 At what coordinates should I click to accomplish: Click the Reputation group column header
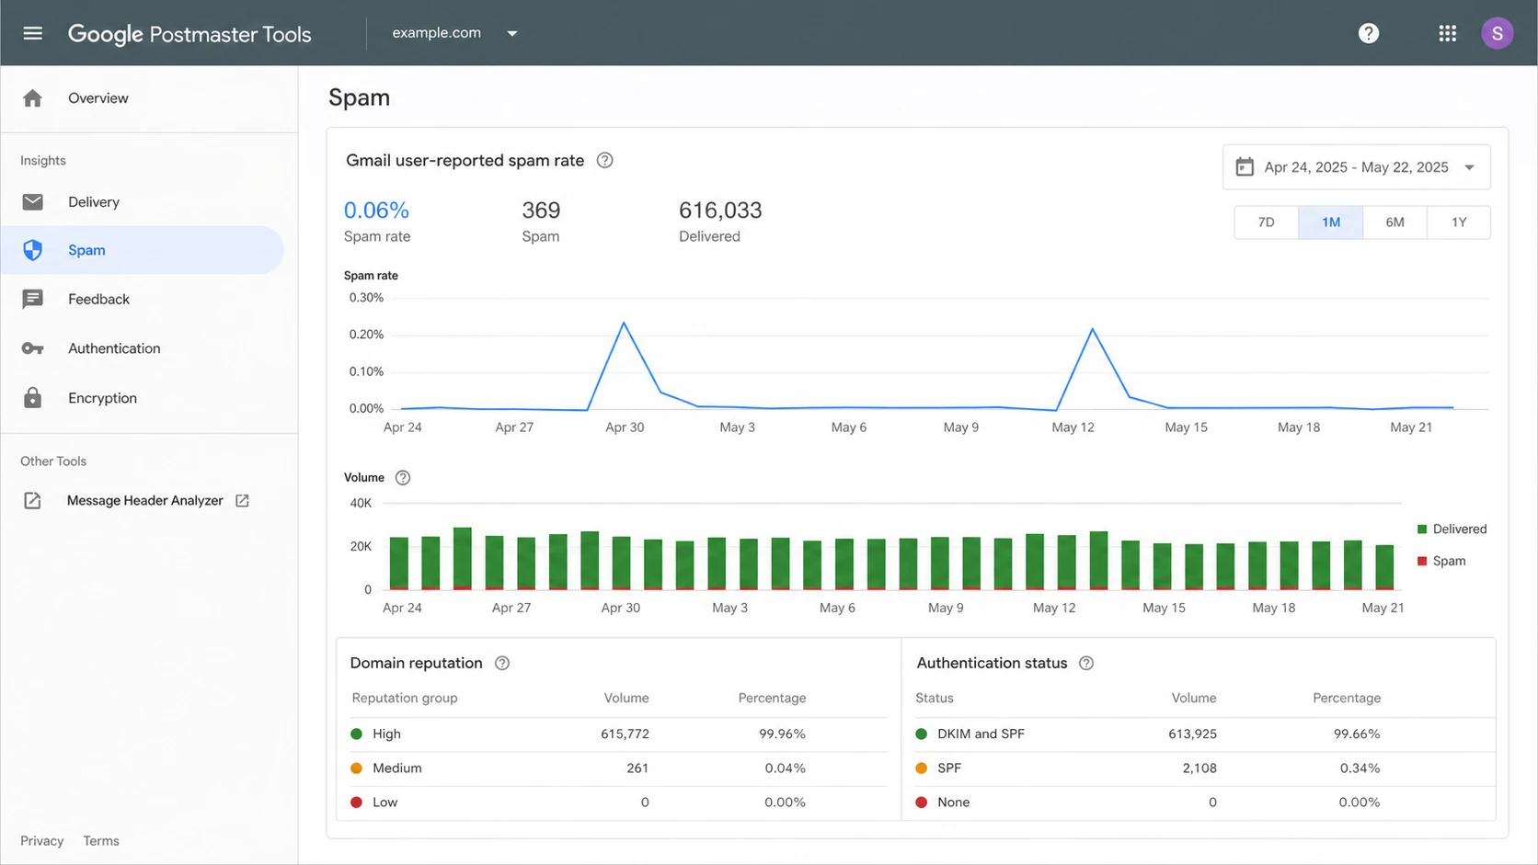click(405, 699)
